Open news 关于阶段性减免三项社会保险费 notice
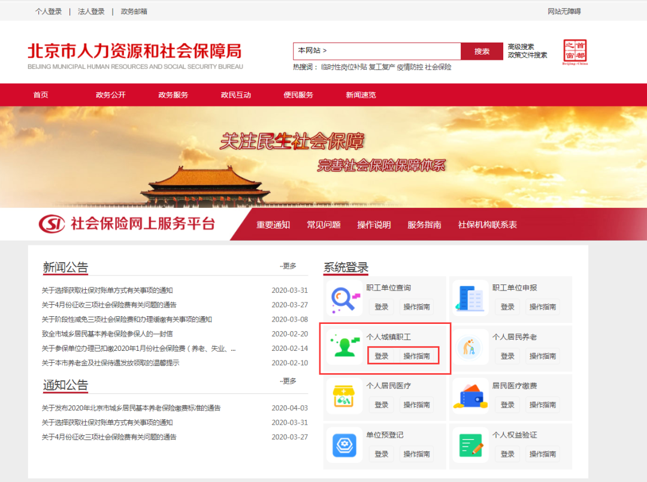Image resolution: width=647 pixels, height=482 pixels. click(126, 319)
